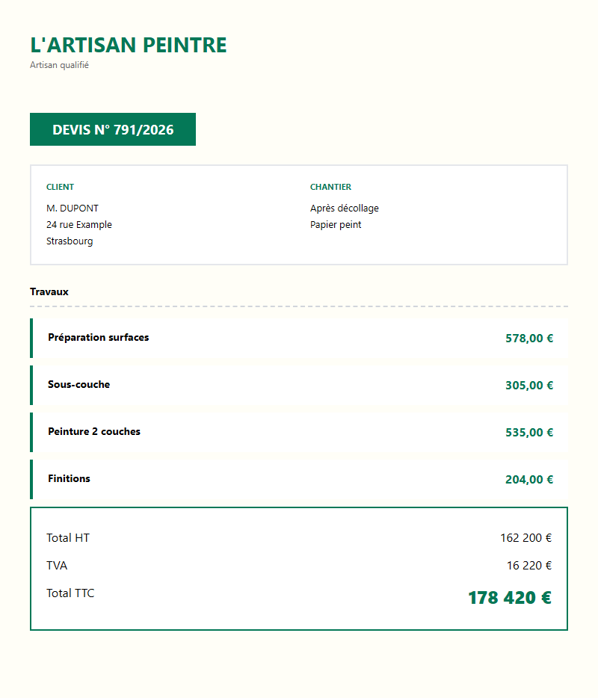Screen dimensions: 598x698
Task: Click the city Strasbourg
Action: (70, 241)
